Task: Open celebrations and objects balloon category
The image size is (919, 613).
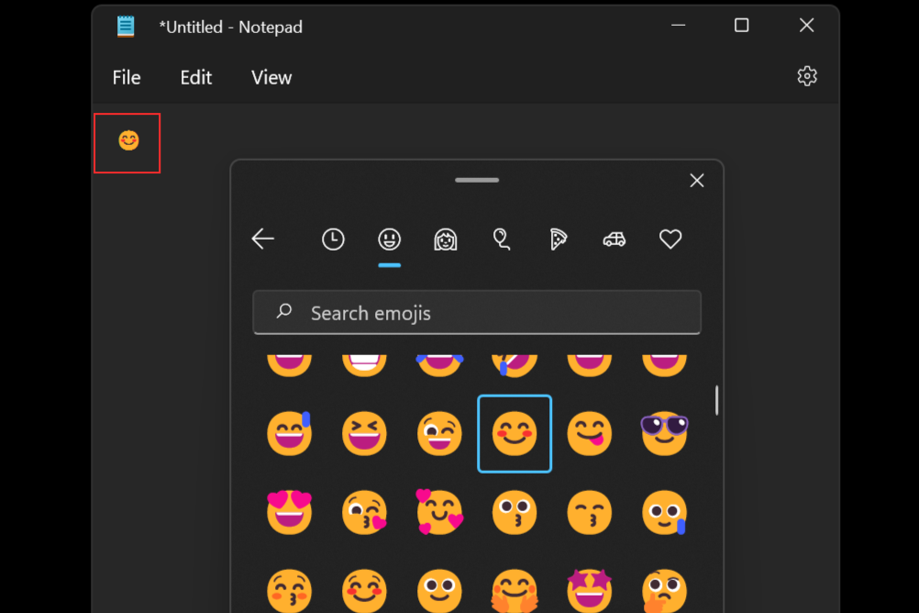Action: (x=502, y=240)
